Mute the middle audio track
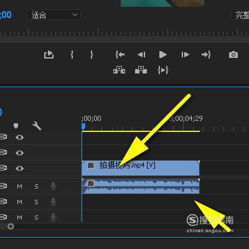The width and height of the screenshot is (249, 249). (19, 202)
